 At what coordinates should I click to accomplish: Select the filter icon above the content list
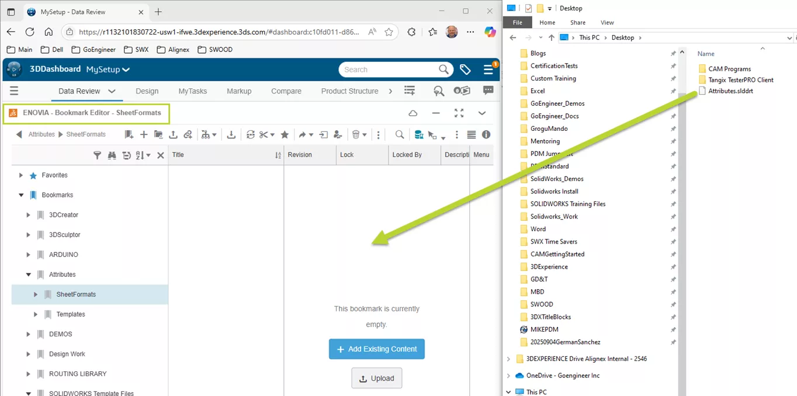click(97, 155)
